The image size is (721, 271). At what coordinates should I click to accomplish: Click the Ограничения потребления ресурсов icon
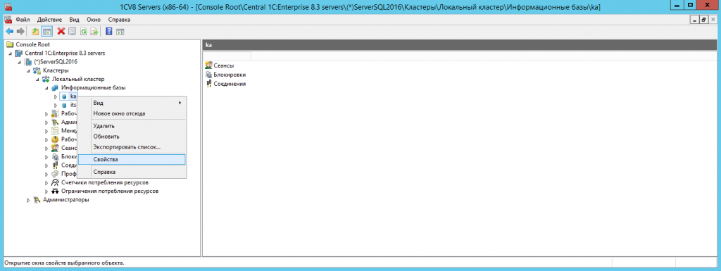pyautogui.click(x=55, y=191)
